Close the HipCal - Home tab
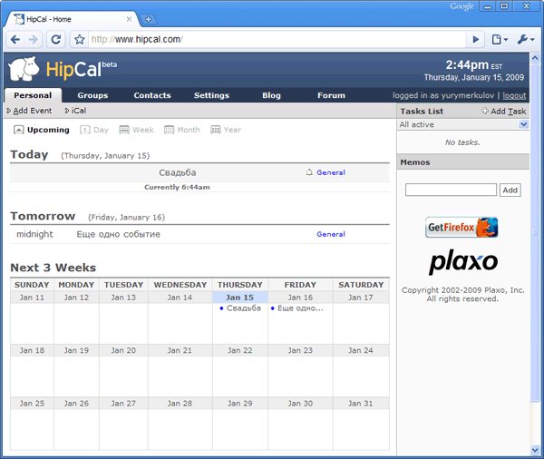This screenshot has height=459, width=544. click(x=129, y=19)
